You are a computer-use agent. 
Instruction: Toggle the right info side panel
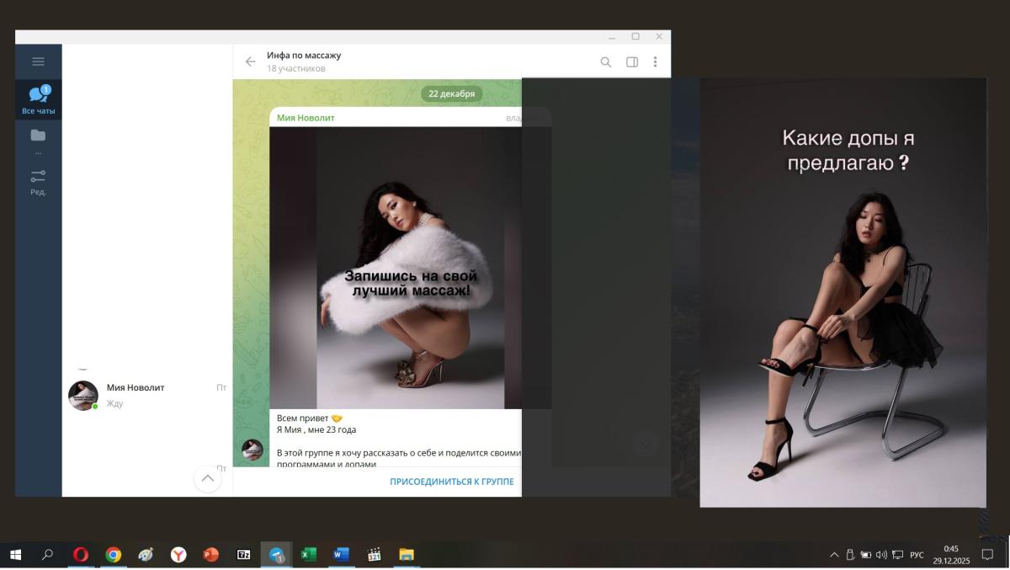coord(631,61)
